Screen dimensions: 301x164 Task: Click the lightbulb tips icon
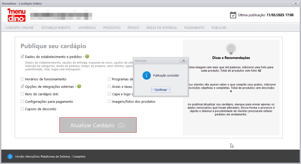(x=231, y=48)
